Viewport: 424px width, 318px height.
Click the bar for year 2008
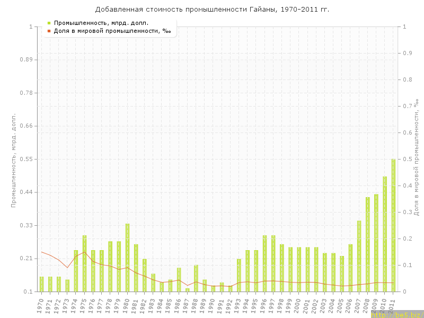click(x=367, y=244)
